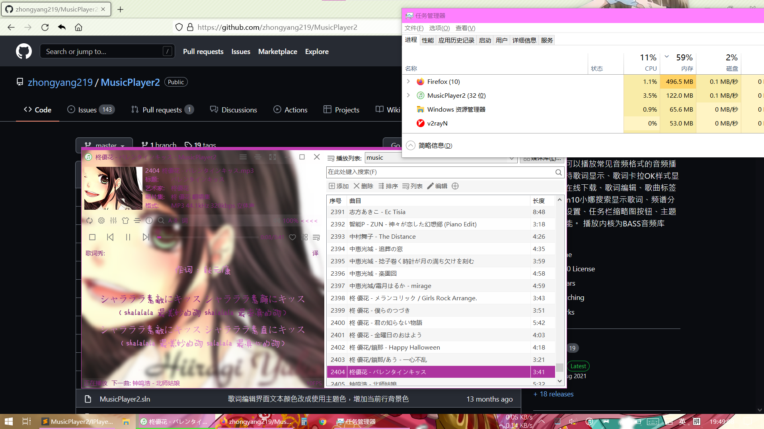
Task: Click the repeat mode icon in MusicPlayer2
Action: [x=90, y=220]
